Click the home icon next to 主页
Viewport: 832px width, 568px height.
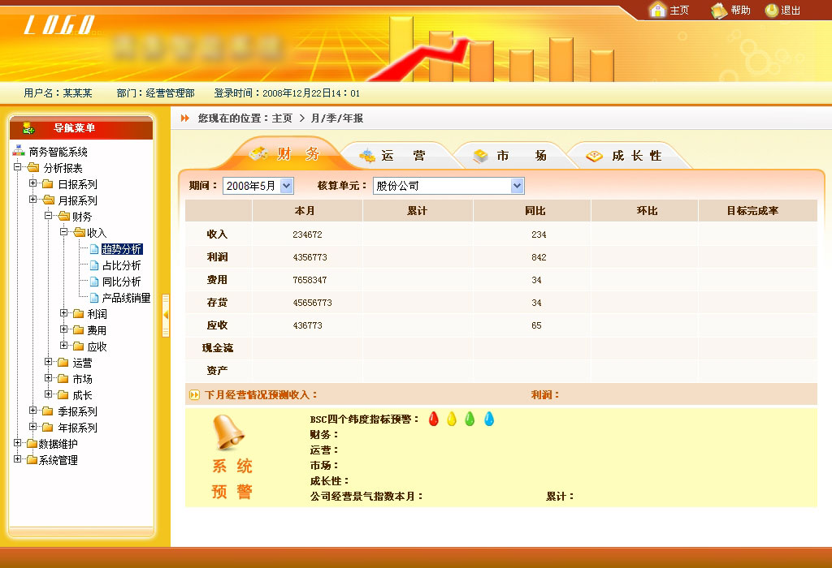(657, 10)
